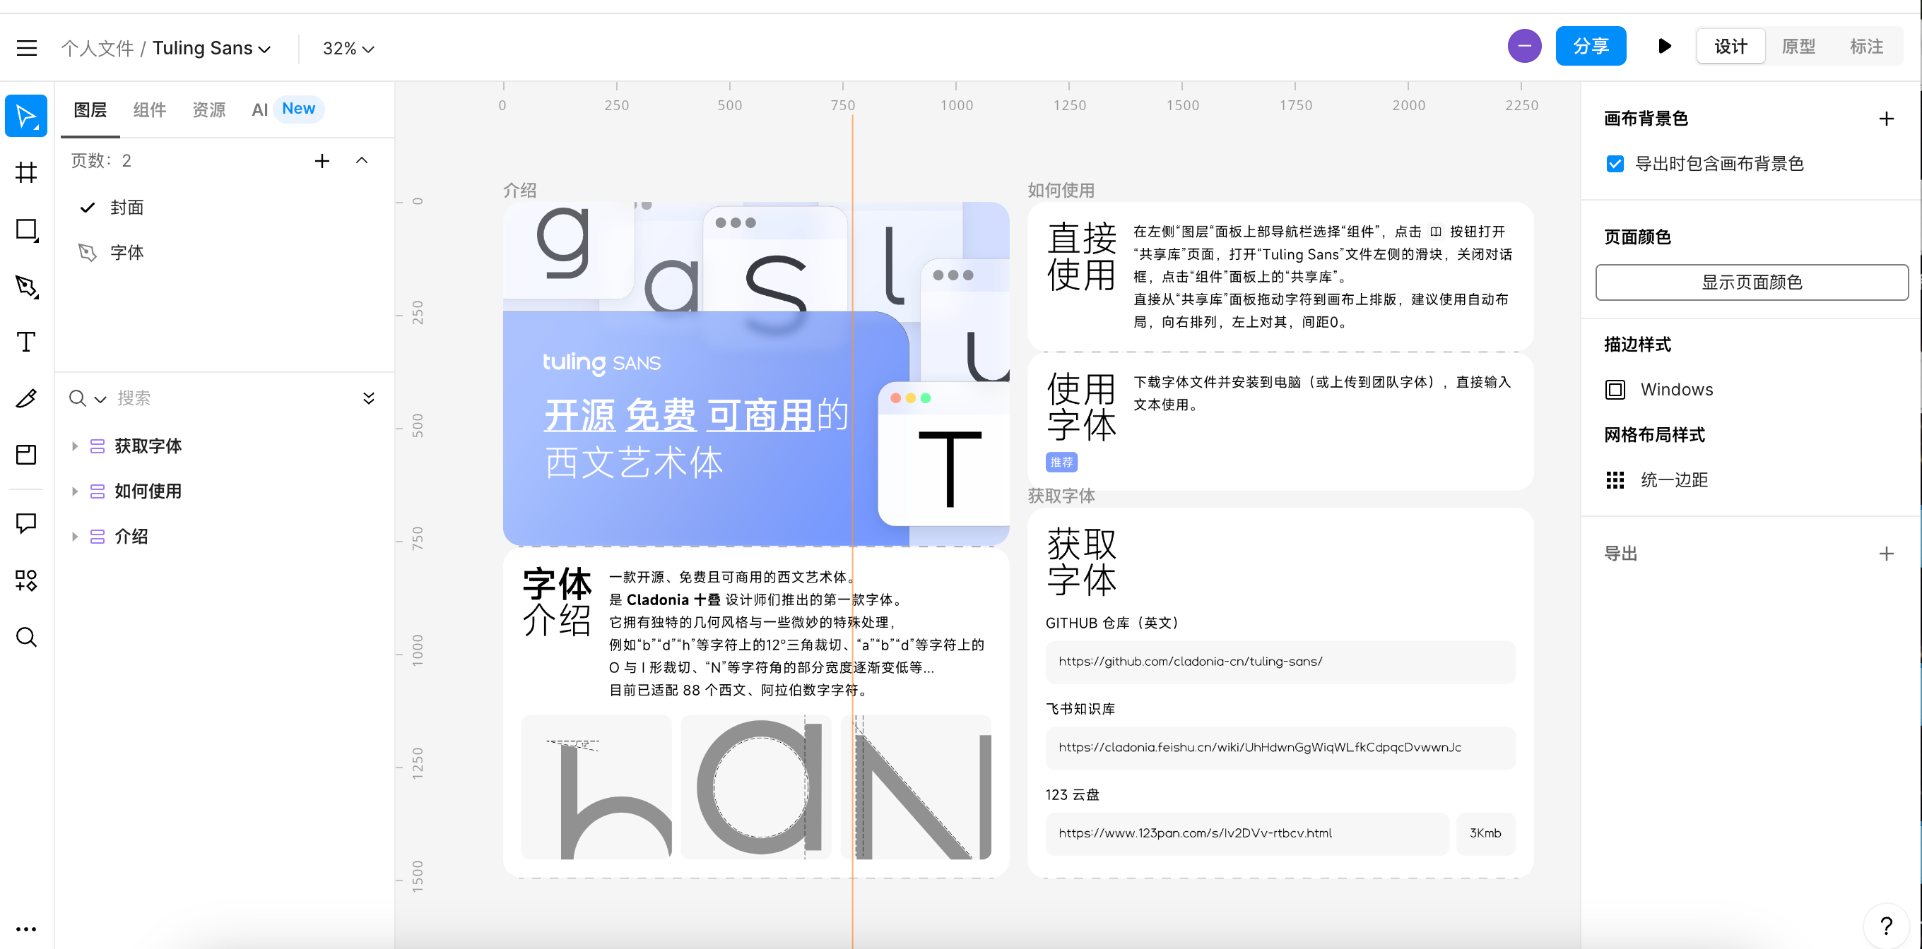Click the blue 分享 button
This screenshot has width=1922, height=949.
coord(1591,46)
